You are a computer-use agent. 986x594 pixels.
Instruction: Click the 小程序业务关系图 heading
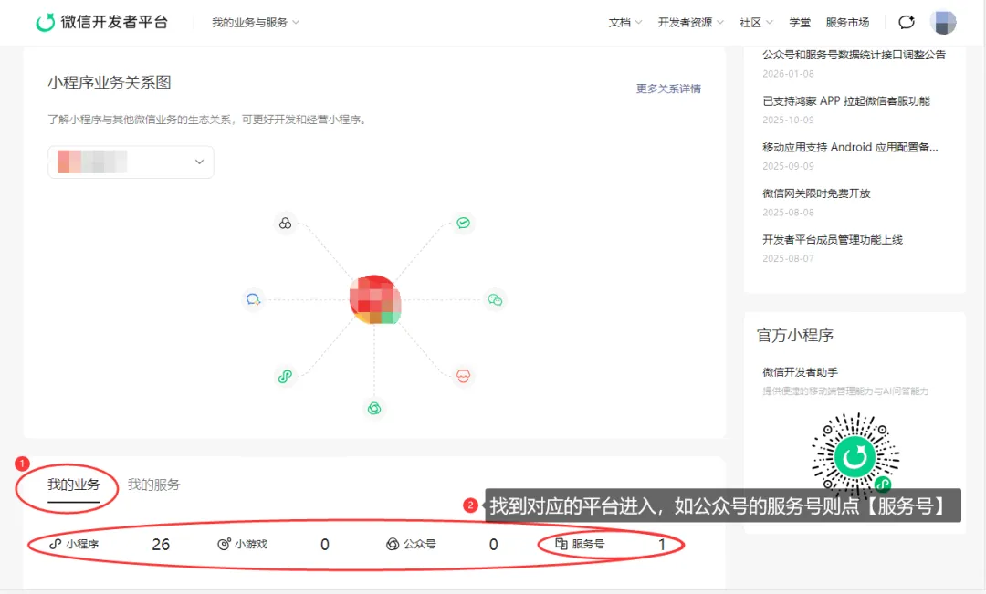[110, 82]
